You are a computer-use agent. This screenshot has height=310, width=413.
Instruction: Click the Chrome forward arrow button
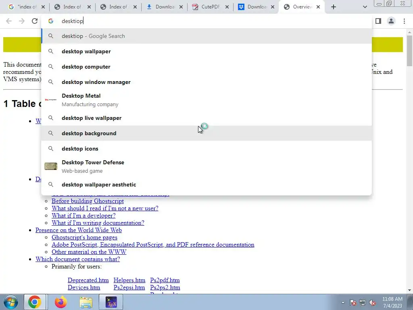tap(22, 21)
